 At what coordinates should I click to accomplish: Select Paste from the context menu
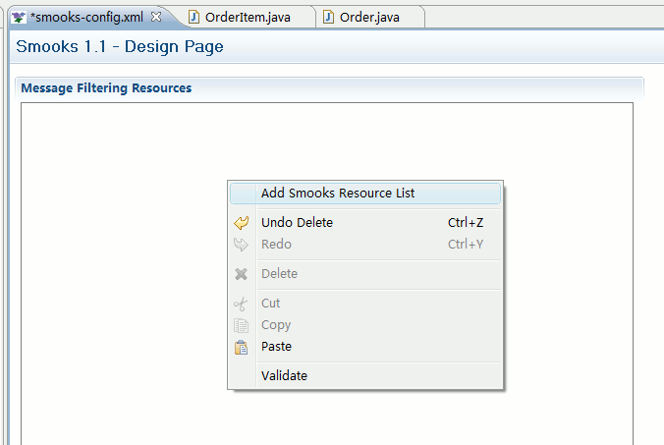click(x=365, y=347)
